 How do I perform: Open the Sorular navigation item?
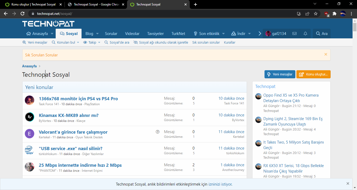111,34
